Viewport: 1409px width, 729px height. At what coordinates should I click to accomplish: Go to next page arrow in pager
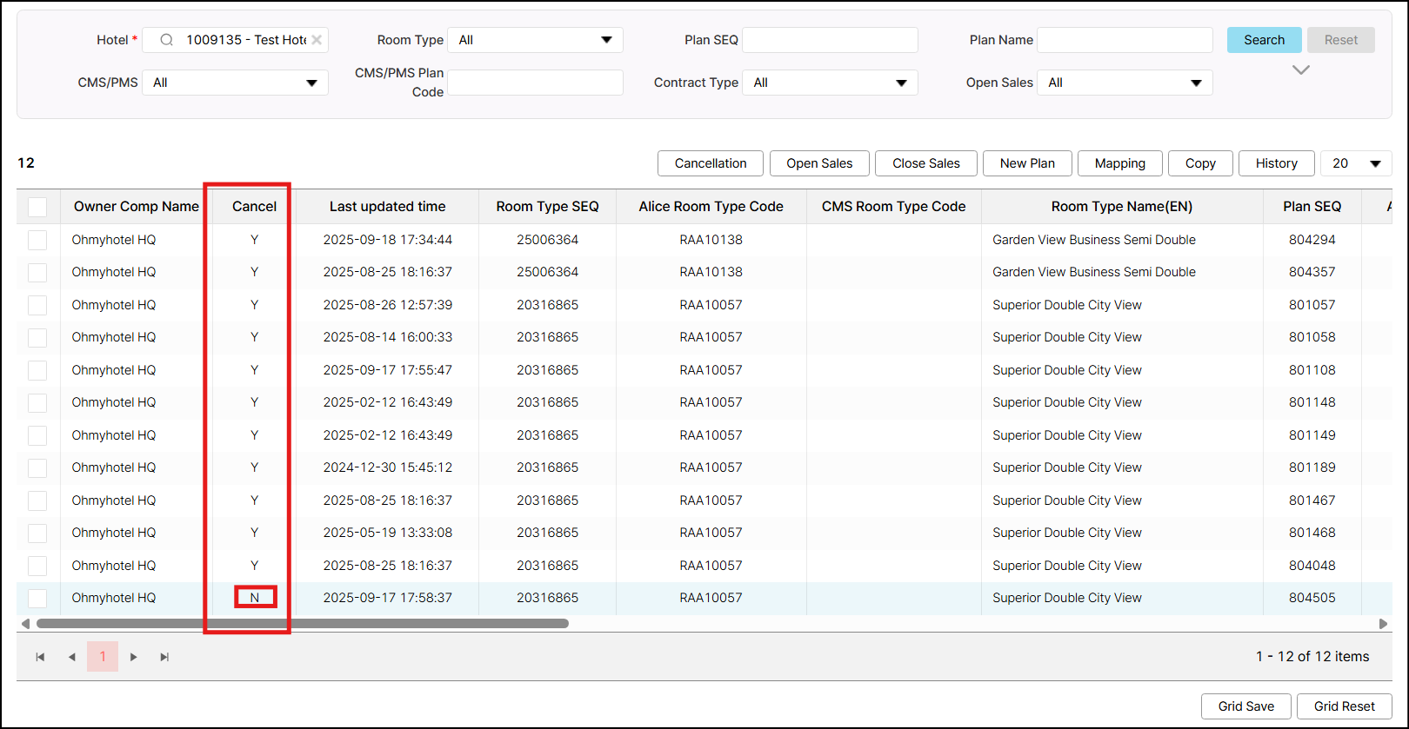coord(134,657)
